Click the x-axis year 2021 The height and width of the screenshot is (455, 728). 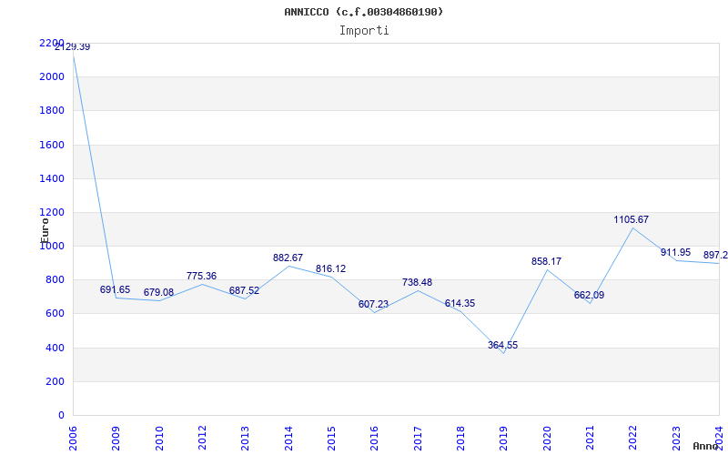point(590,439)
